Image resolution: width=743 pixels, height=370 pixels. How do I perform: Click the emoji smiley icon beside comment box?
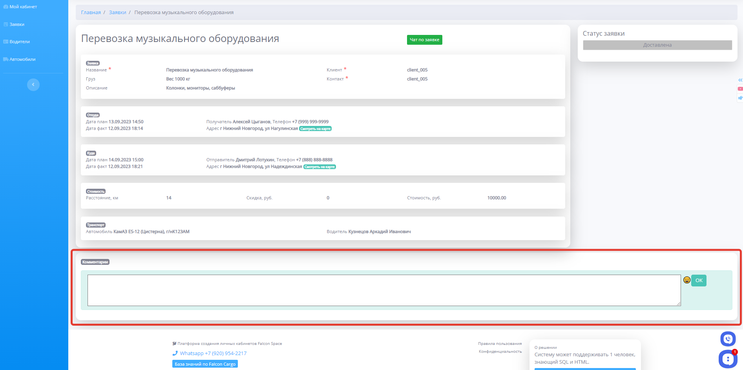pos(686,280)
